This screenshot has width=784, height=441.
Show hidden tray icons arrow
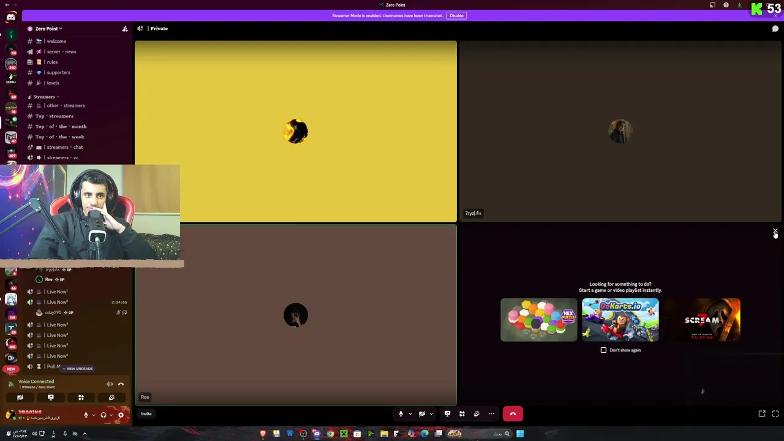point(85,434)
